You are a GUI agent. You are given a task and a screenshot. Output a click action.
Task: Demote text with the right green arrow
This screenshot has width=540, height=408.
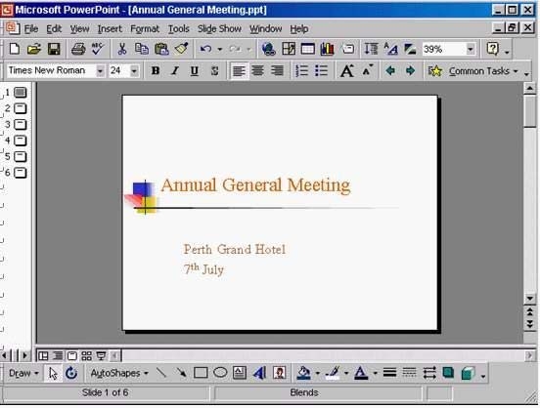pyautogui.click(x=410, y=71)
